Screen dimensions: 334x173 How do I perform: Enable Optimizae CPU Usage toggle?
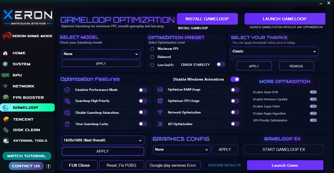click(x=235, y=101)
